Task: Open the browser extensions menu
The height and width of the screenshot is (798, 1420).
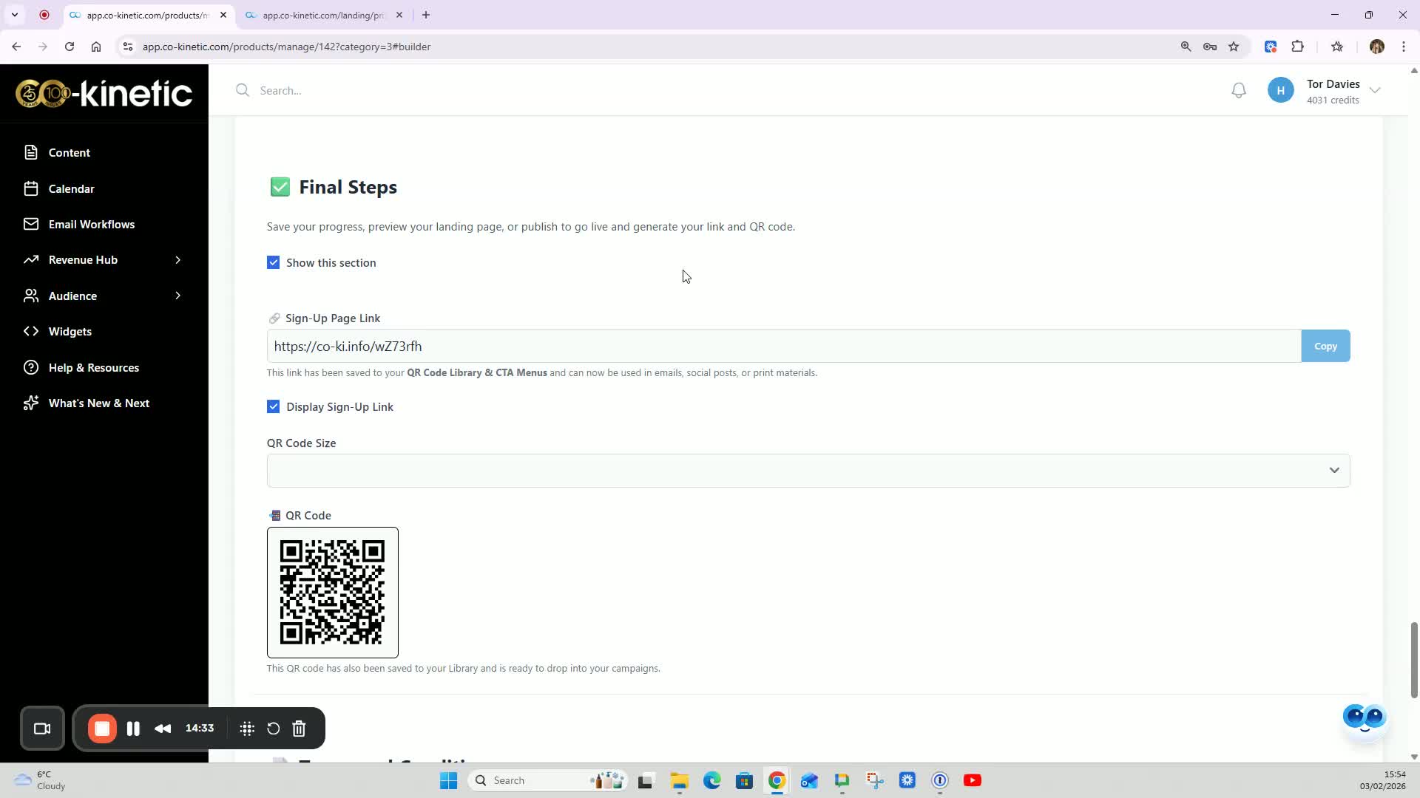Action: [1297, 47]
